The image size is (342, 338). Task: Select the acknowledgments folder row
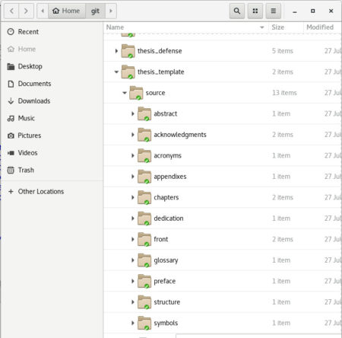(223, 135)
